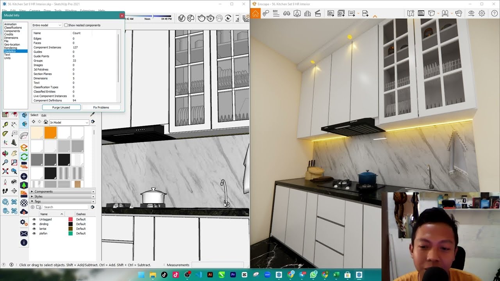500x281 pixels.
Task: Expand Enscape toolbar collapse chevron
Action: [375, 16]
